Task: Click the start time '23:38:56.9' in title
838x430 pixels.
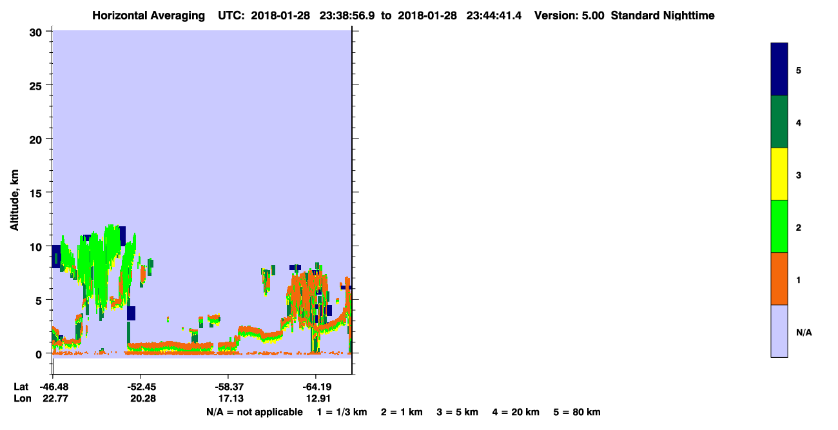Action: click(348, 15)
